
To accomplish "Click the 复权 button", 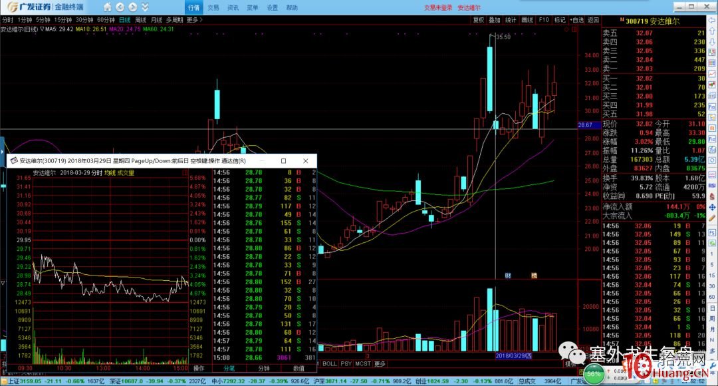I will point(479,20).
